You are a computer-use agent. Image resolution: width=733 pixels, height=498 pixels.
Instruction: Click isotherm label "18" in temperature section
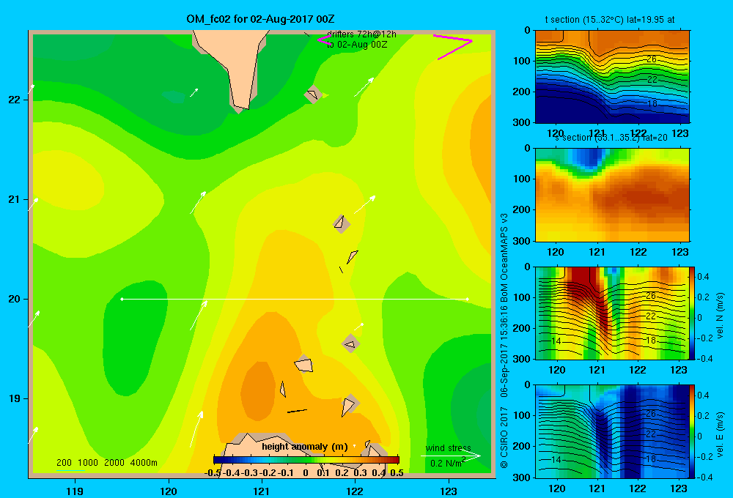coord(652,104)
